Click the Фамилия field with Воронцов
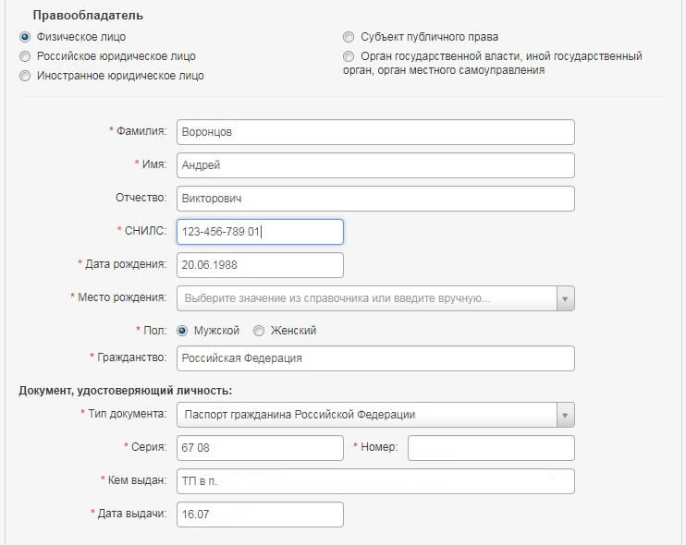 [375, 132]
